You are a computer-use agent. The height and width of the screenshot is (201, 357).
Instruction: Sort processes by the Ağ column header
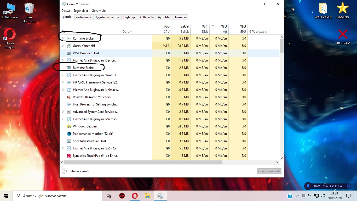219,29
